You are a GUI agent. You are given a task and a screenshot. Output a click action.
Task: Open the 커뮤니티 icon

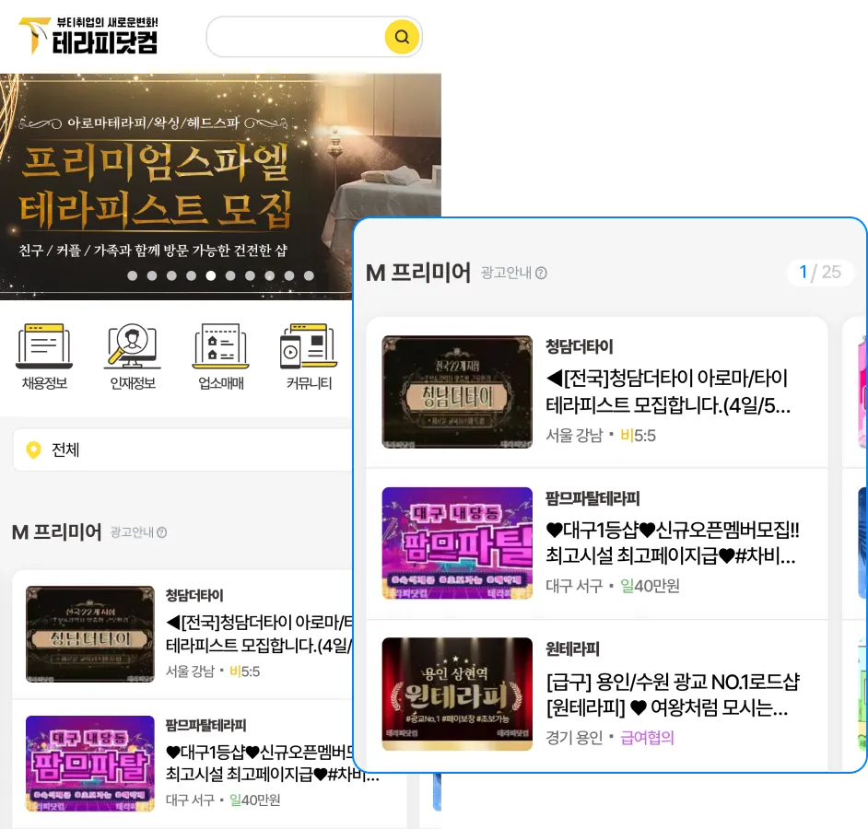coord(309,356)
